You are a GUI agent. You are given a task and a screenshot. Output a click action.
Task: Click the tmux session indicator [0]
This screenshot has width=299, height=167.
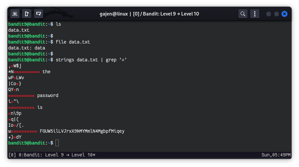tap(12, 155)
